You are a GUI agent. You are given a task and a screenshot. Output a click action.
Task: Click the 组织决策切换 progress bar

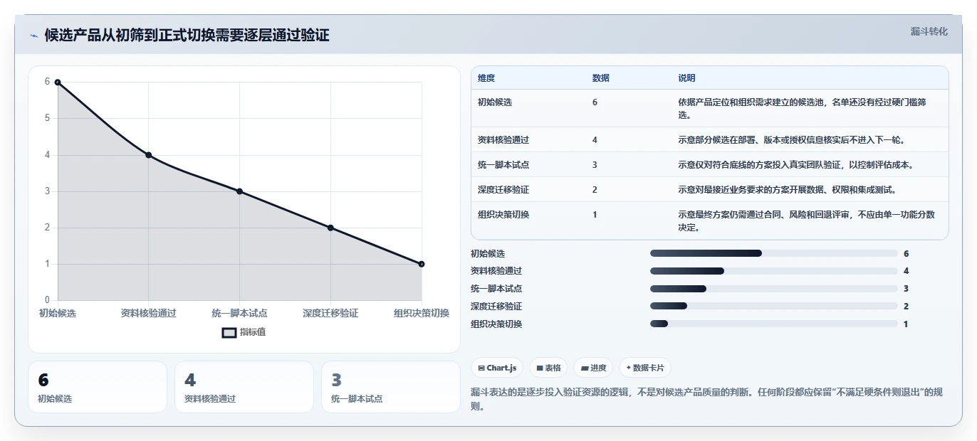point(774,324)
